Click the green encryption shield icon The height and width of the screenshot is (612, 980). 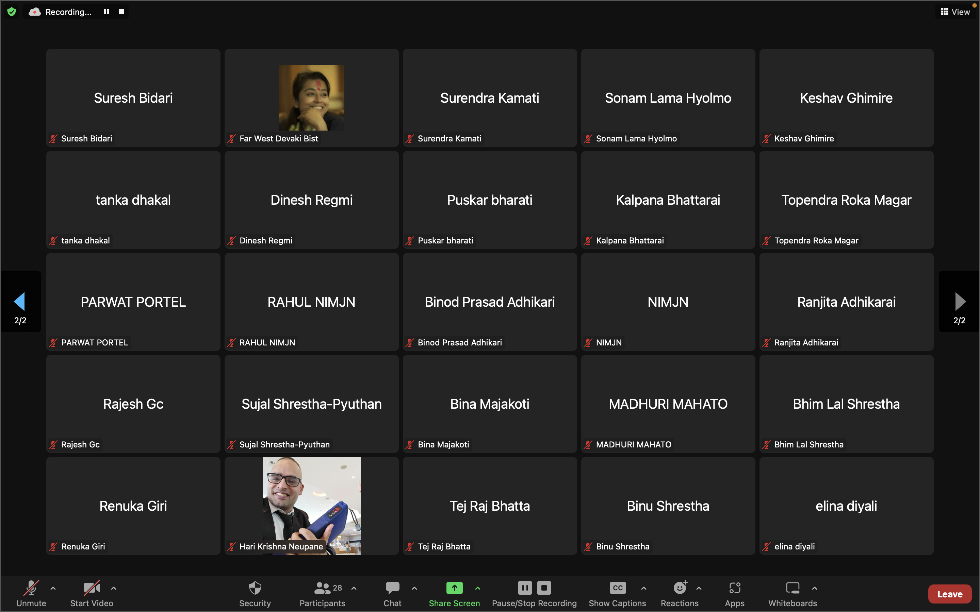12,12
